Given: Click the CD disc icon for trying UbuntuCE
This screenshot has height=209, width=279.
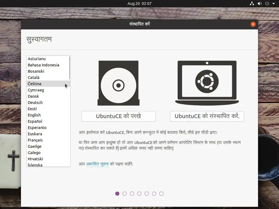Looking at the screenshot, I should click(x=119, y=83).
